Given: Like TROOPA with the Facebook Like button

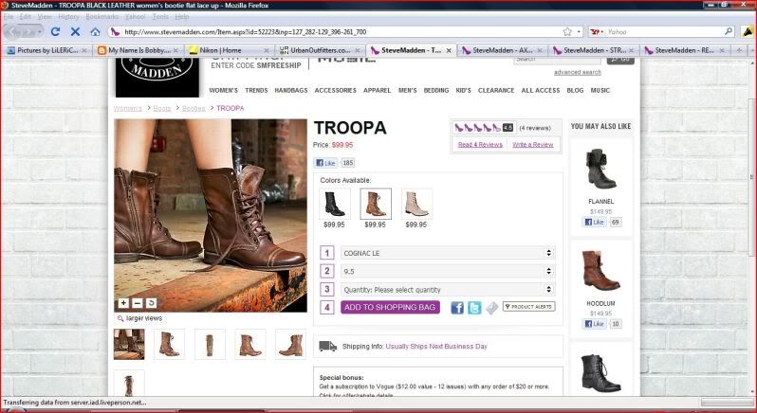Looking at the screenshot, I should coord(325,163).
